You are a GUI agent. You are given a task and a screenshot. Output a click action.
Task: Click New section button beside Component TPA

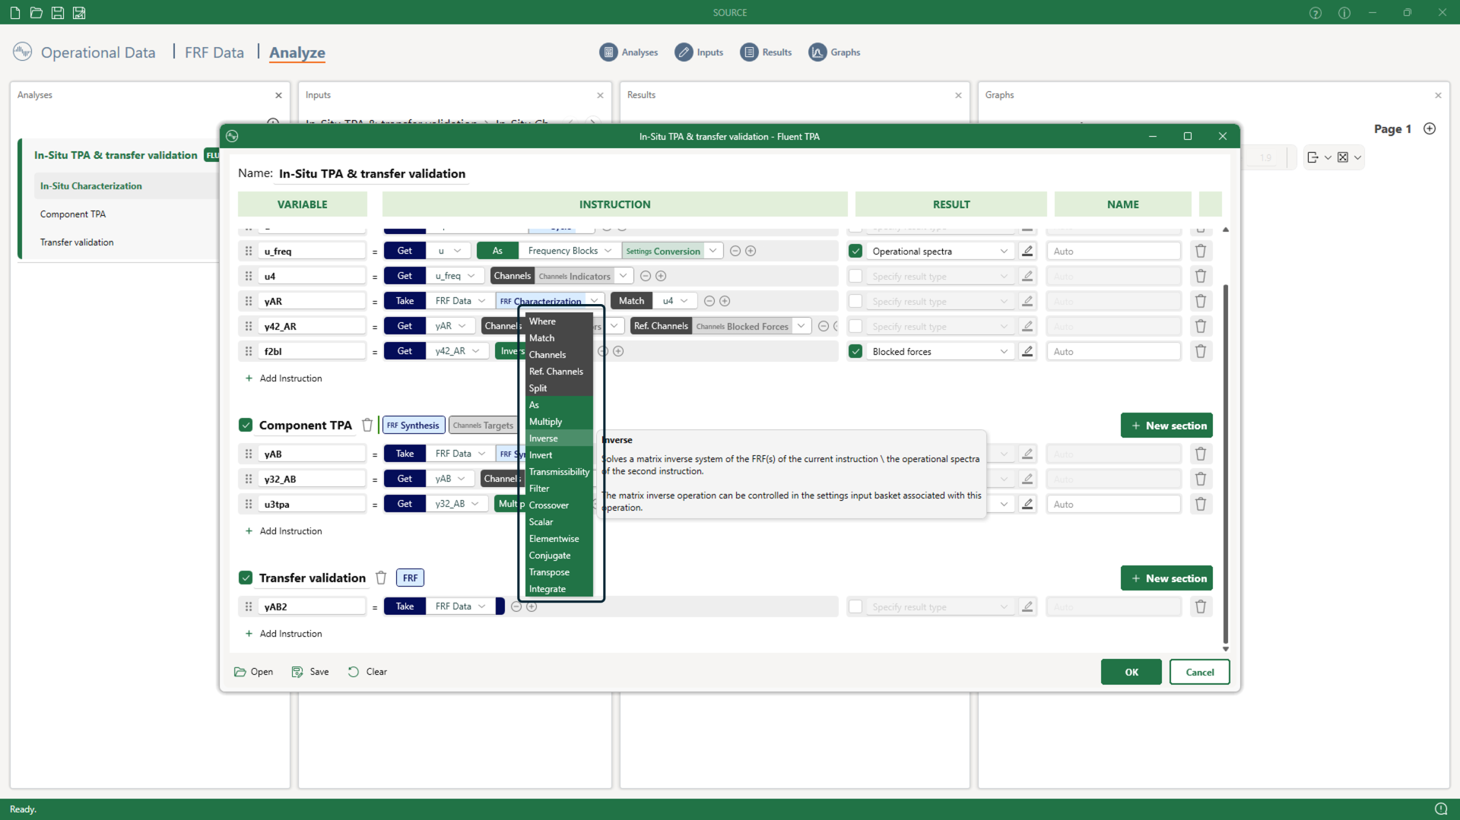tap(1166, 426)
